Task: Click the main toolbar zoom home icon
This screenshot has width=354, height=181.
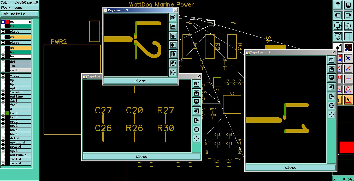Action: coord(338,26)
